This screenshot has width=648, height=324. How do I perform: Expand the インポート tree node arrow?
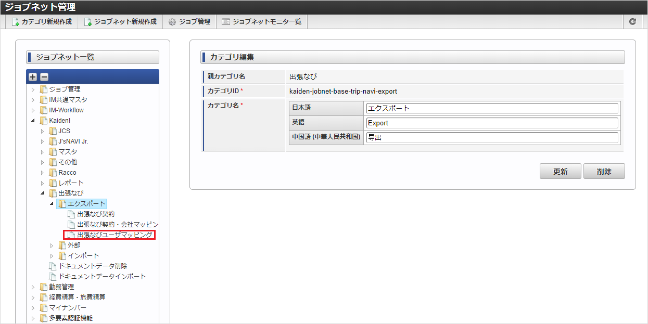coord(52,256)
